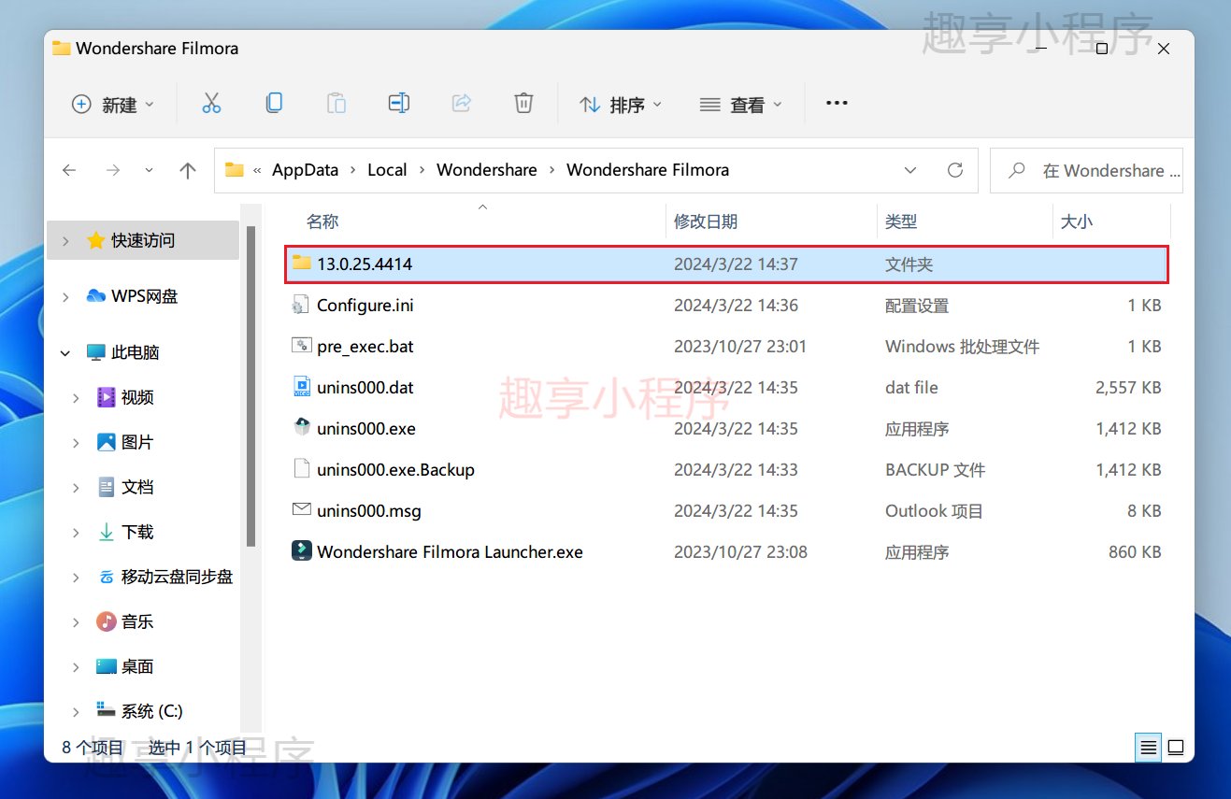Screen dimensions: 1231x799
Task: Click the Share icon in toolbar
Action: coord(462,104)
